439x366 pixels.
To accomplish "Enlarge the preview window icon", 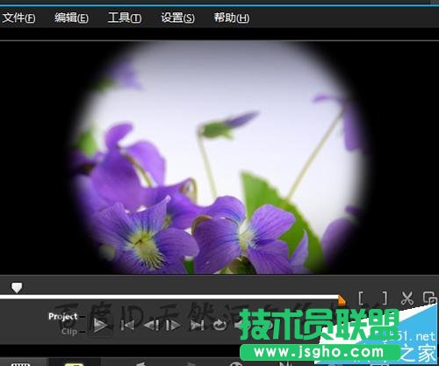I will pos(430,298).
